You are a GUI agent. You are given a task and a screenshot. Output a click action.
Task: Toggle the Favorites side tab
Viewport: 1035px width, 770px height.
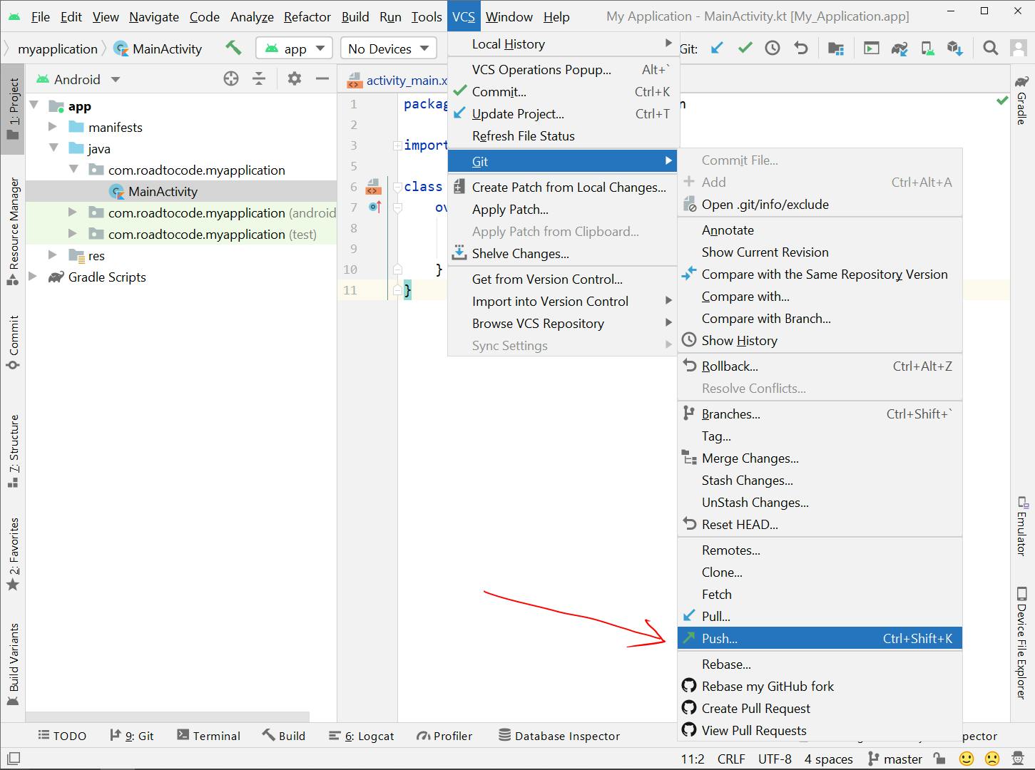click(x=13, y=555)
